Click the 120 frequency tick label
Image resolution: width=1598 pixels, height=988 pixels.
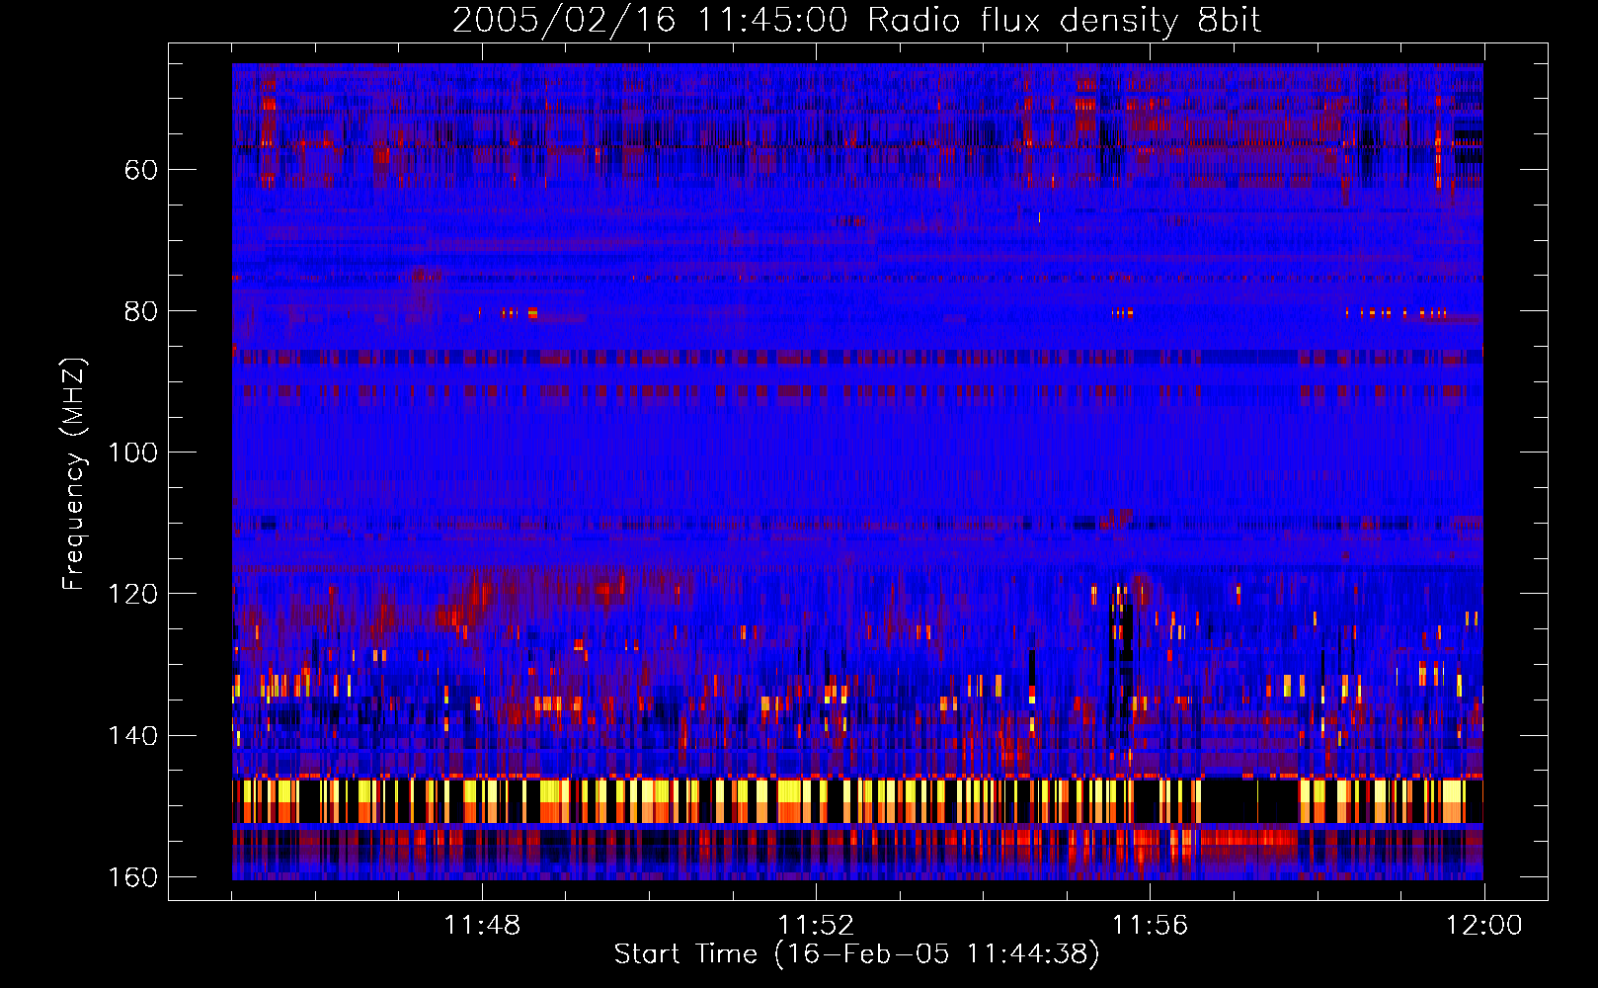click(x=132, y=594)
